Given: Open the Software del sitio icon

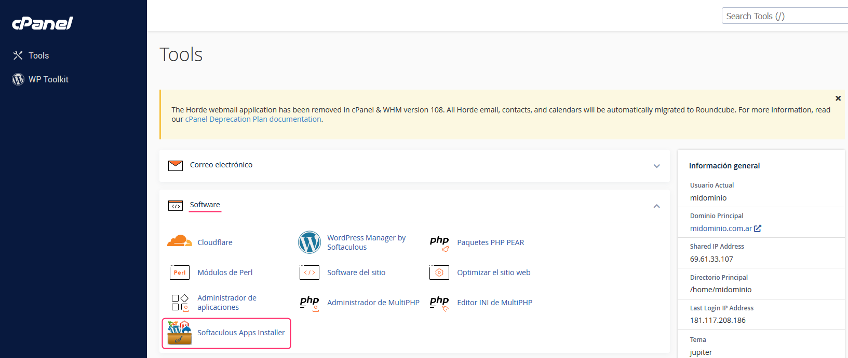Looking at the screenshot, I should pos(309,273).
